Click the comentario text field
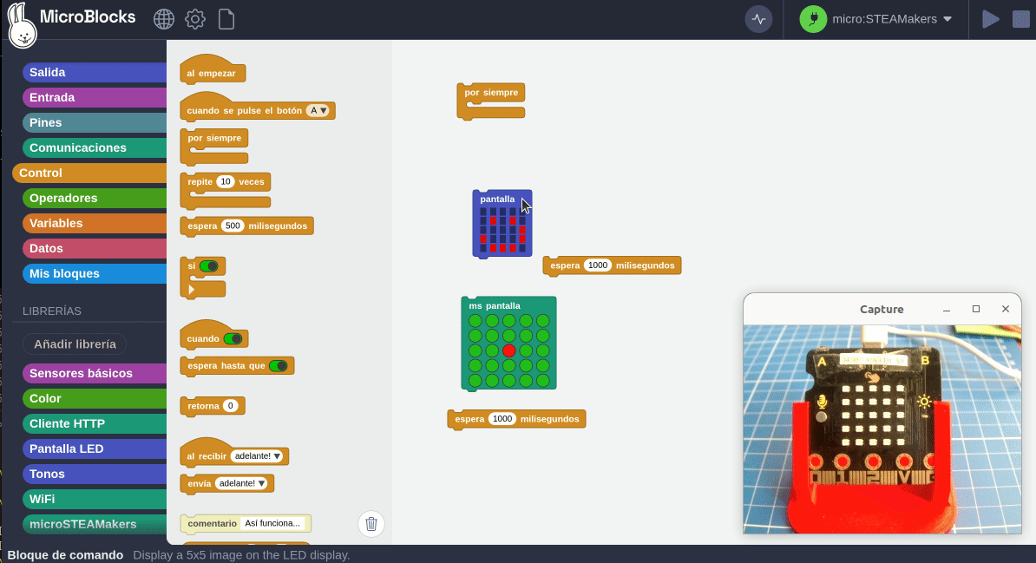The width and height of the screenshot is (1036, 563). (272, 523)
